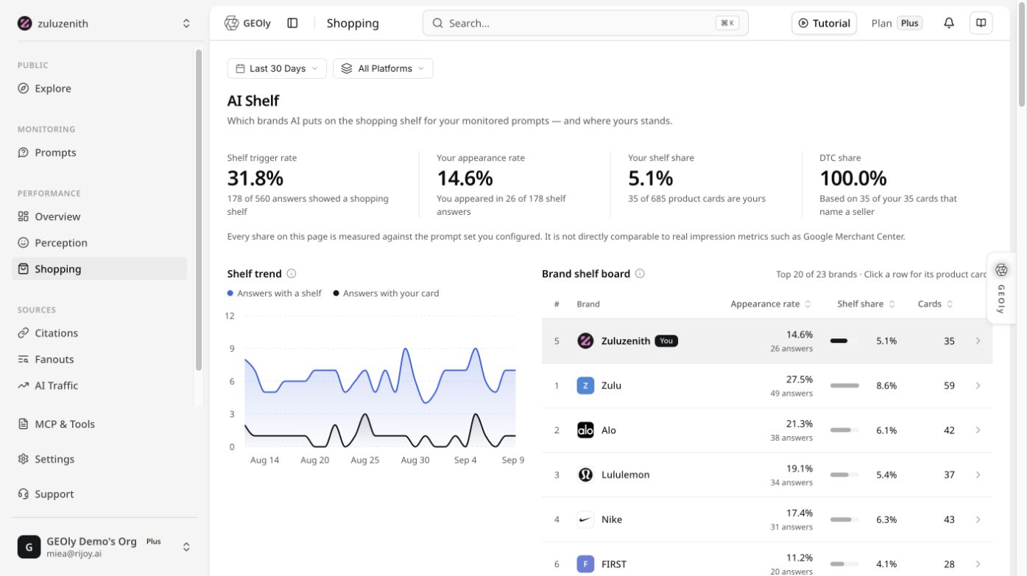Open the Nike brand row logo
The image size is (1027, 576).
(x=585, y=519)
